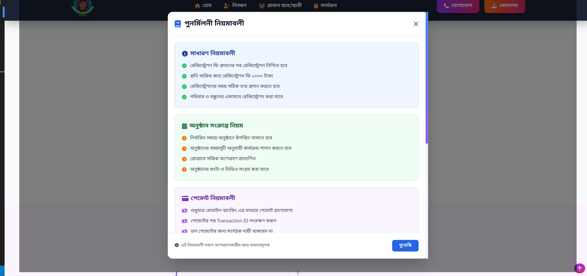Click info icon beside সাধারণ নিয়মাবলী

(x=185, y=54)
